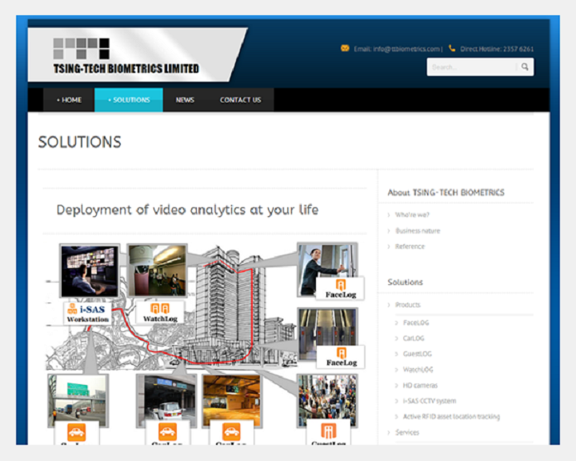Open the CarLOG product link
Viewport: 576px width, 461px height.
click(414, 339)
